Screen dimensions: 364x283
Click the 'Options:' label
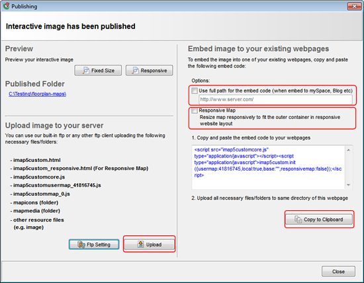tap(201, 81)
